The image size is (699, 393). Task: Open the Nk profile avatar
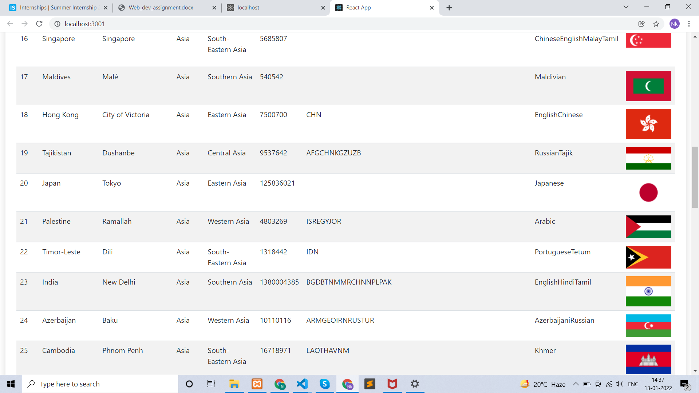674,24
